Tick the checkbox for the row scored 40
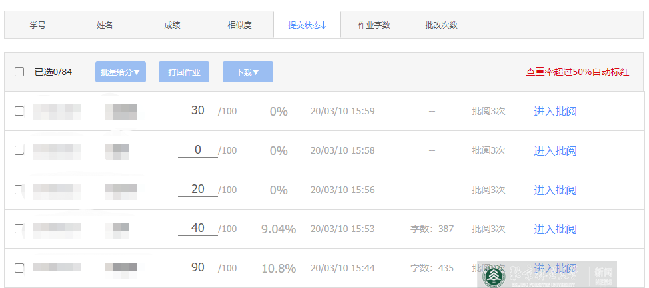 coord(19,229)
